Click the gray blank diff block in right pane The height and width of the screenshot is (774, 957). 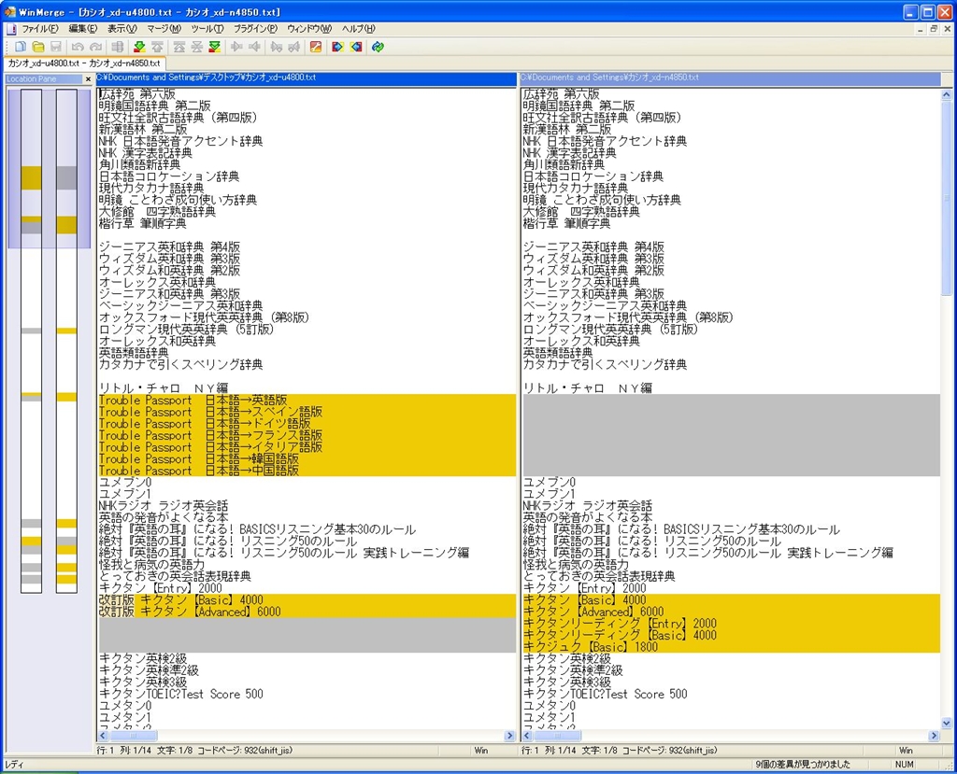click(x=731, y=435)
